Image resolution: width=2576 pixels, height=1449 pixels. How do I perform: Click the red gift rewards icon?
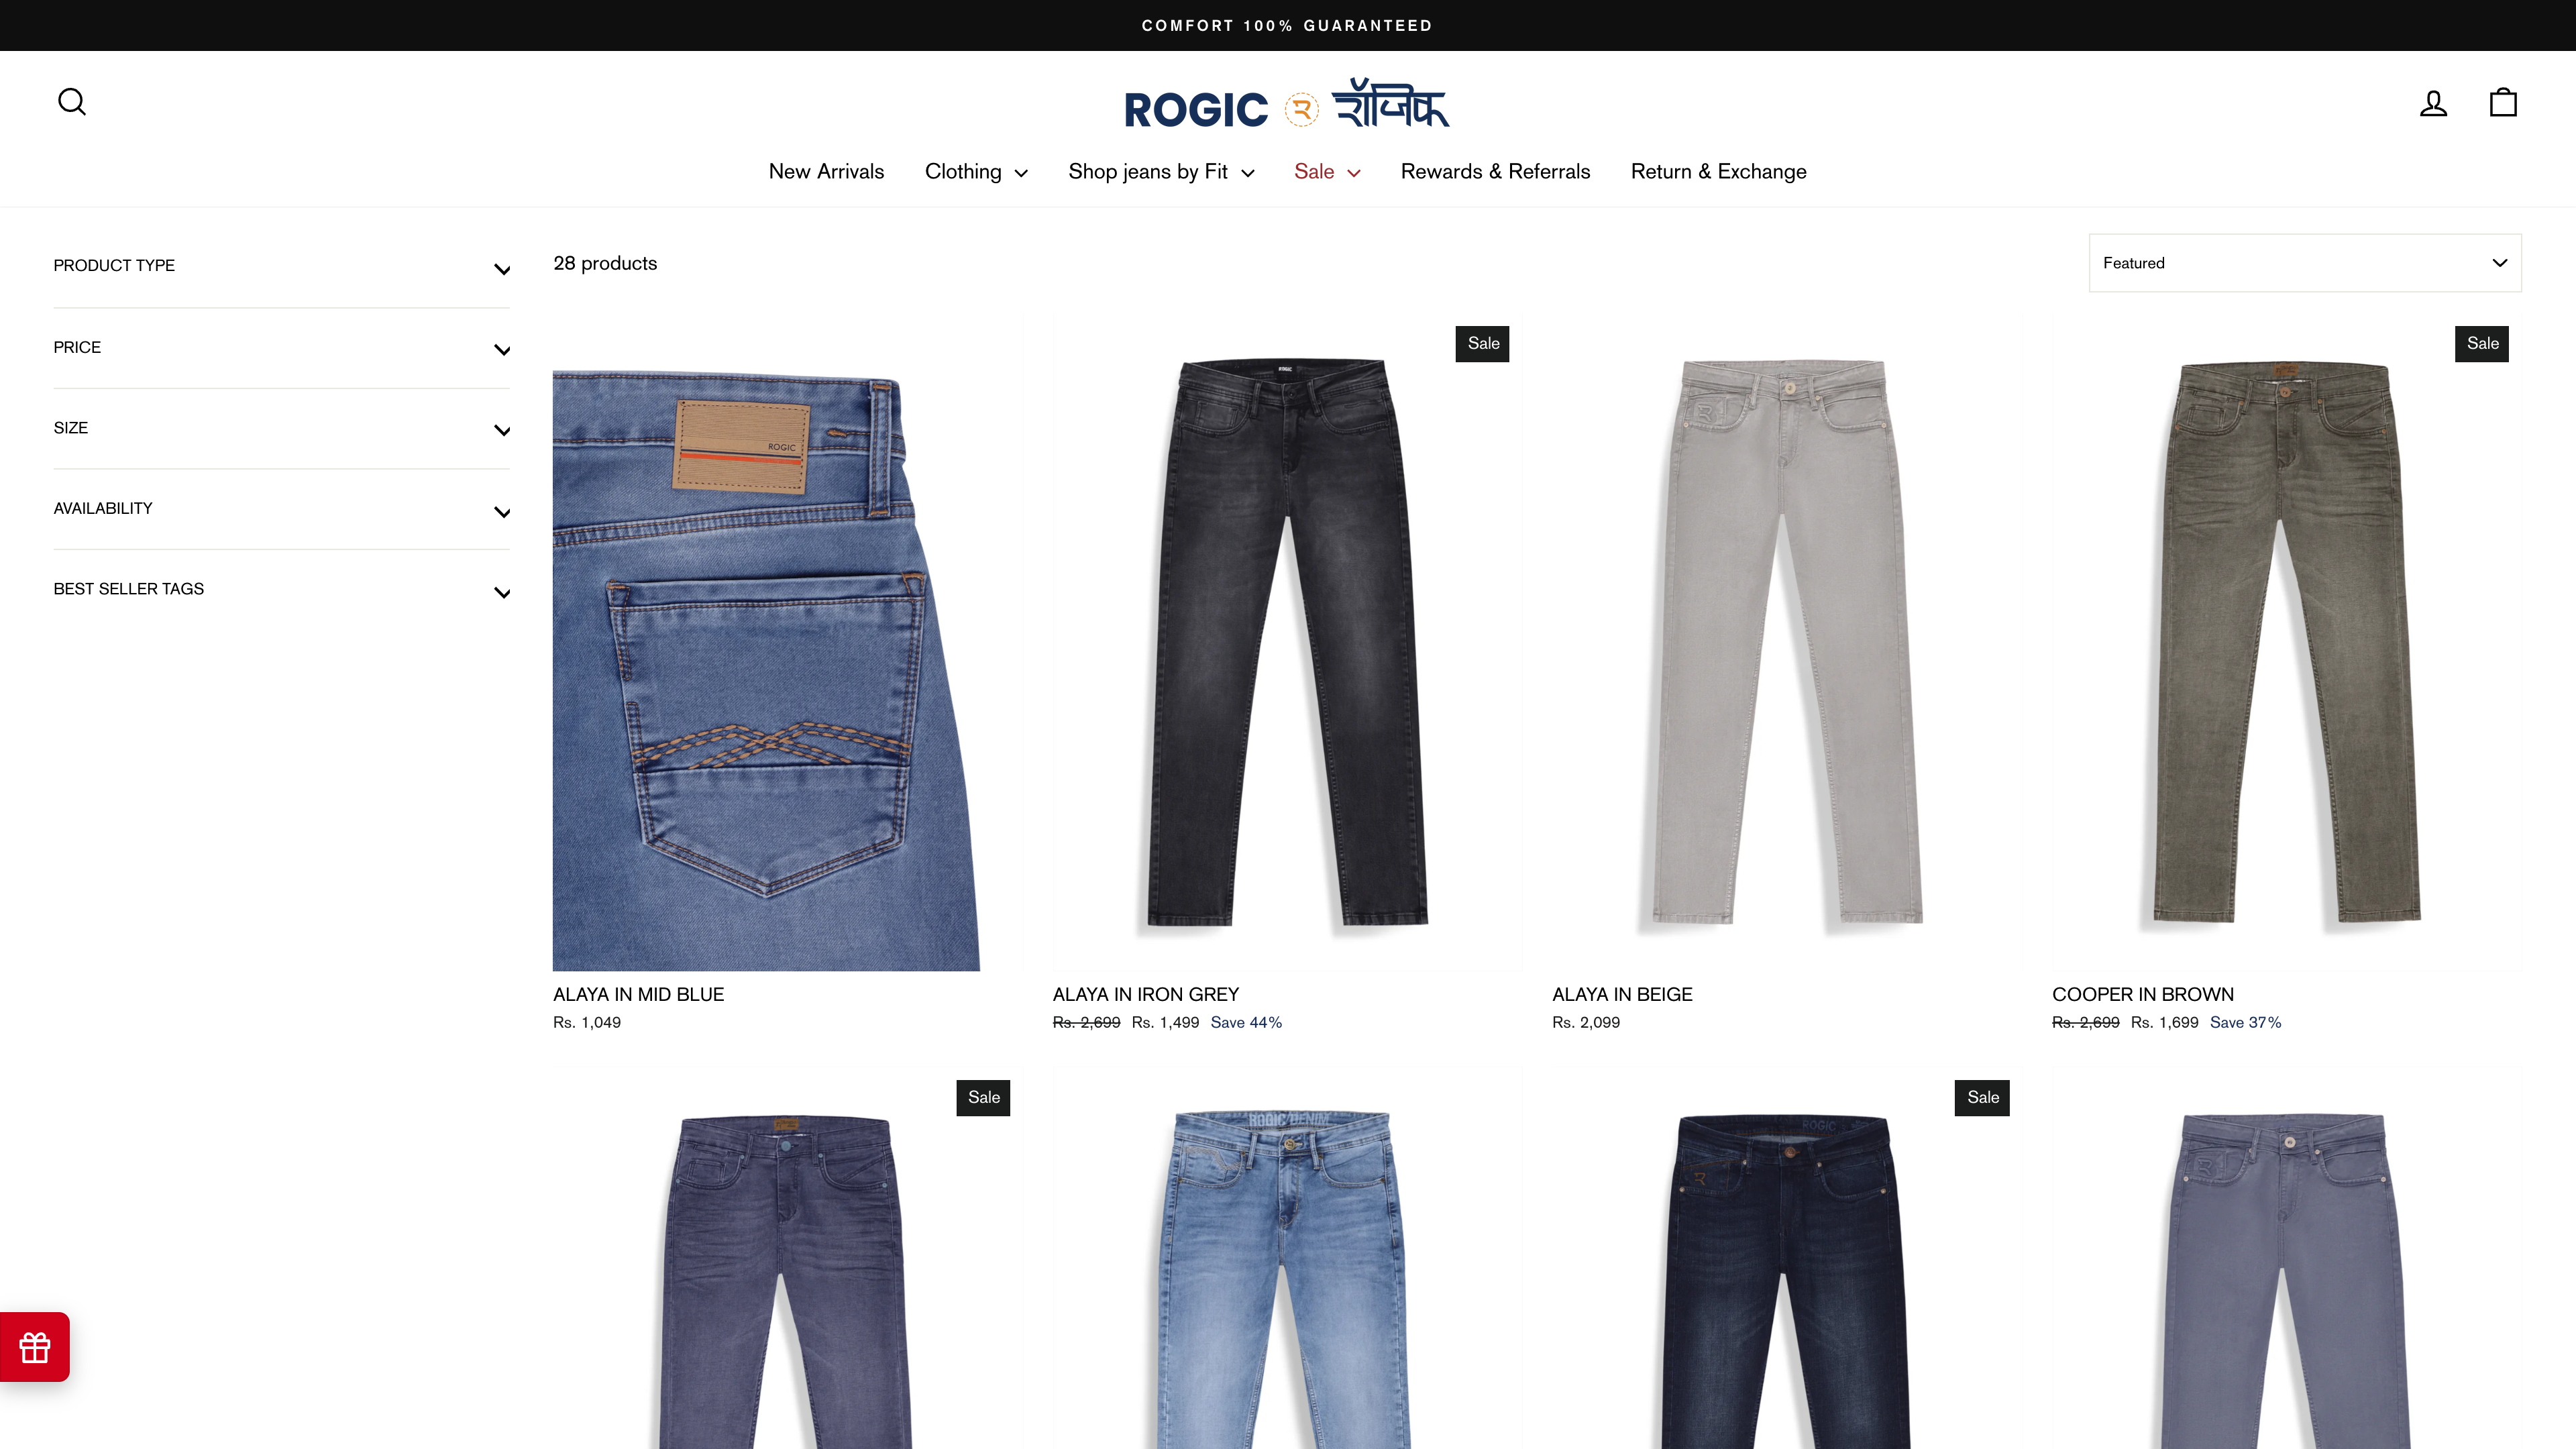pyautogui.click(x=35, y=1347)
